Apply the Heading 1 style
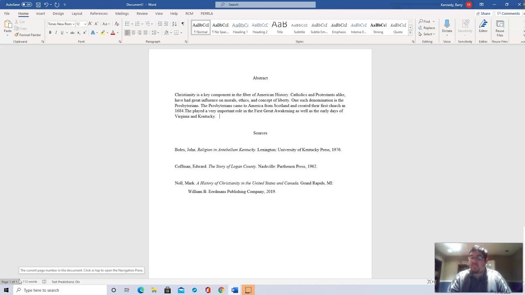Image resolution: width=525 pixels, height=295 pixels. 240,27
